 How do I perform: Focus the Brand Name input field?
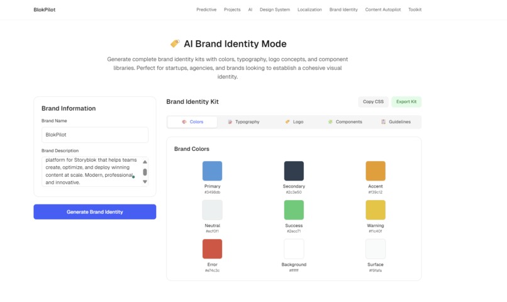[x=95, y=135]
